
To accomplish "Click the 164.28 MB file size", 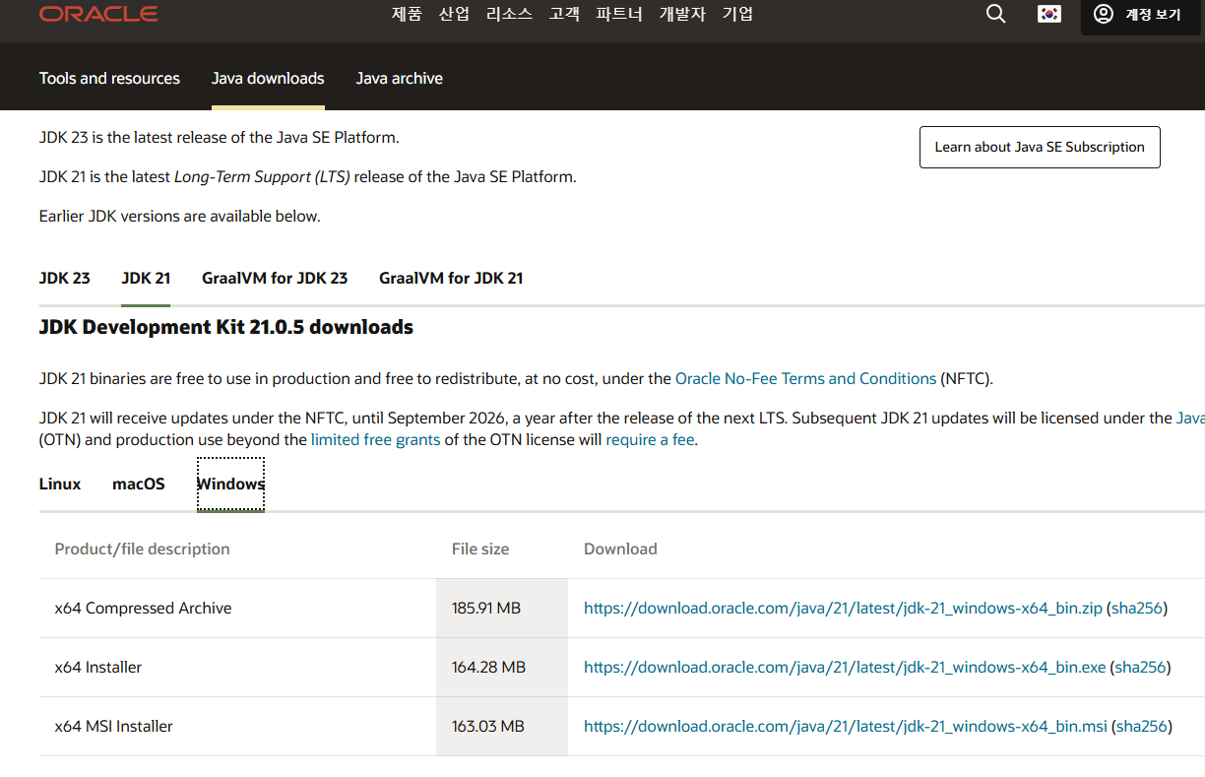I will pos(488,667).
